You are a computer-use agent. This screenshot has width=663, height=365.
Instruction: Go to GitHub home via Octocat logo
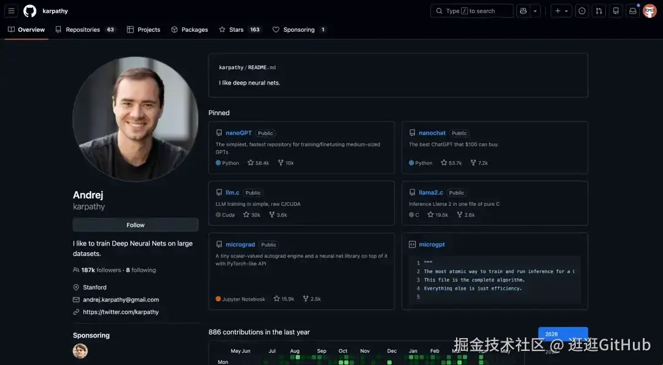(x=29, y=11)
